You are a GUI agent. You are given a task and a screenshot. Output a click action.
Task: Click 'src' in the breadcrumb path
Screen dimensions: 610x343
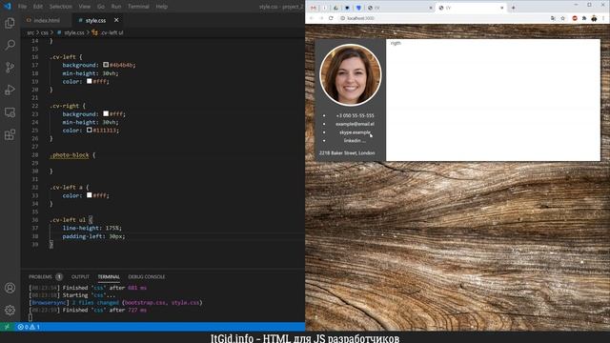pyautogui.click(x=30, y=32)
